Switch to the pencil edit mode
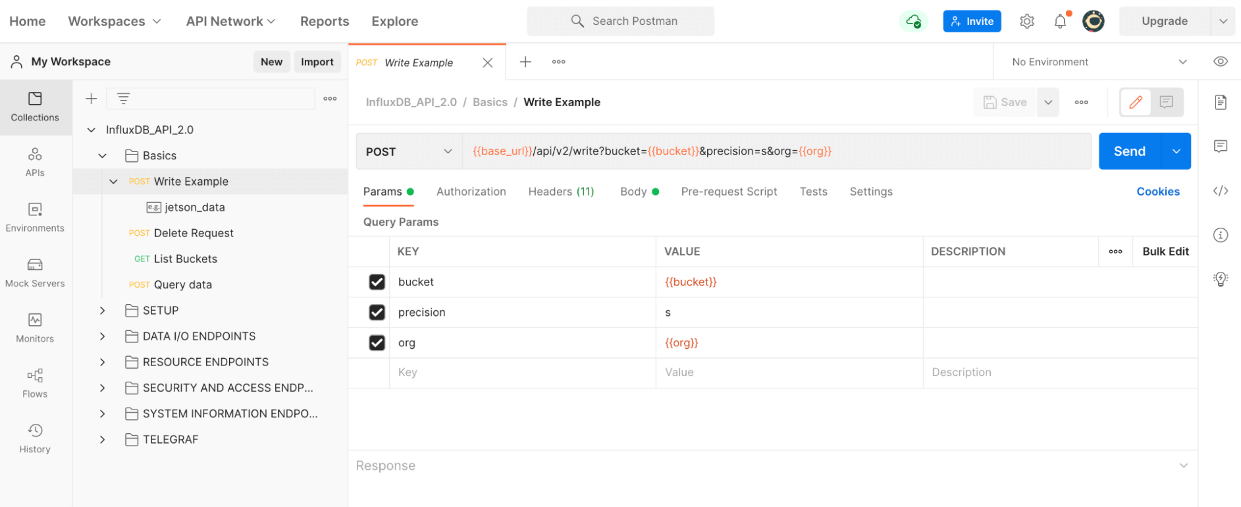1241x507 pixels. pos(1135,102)
